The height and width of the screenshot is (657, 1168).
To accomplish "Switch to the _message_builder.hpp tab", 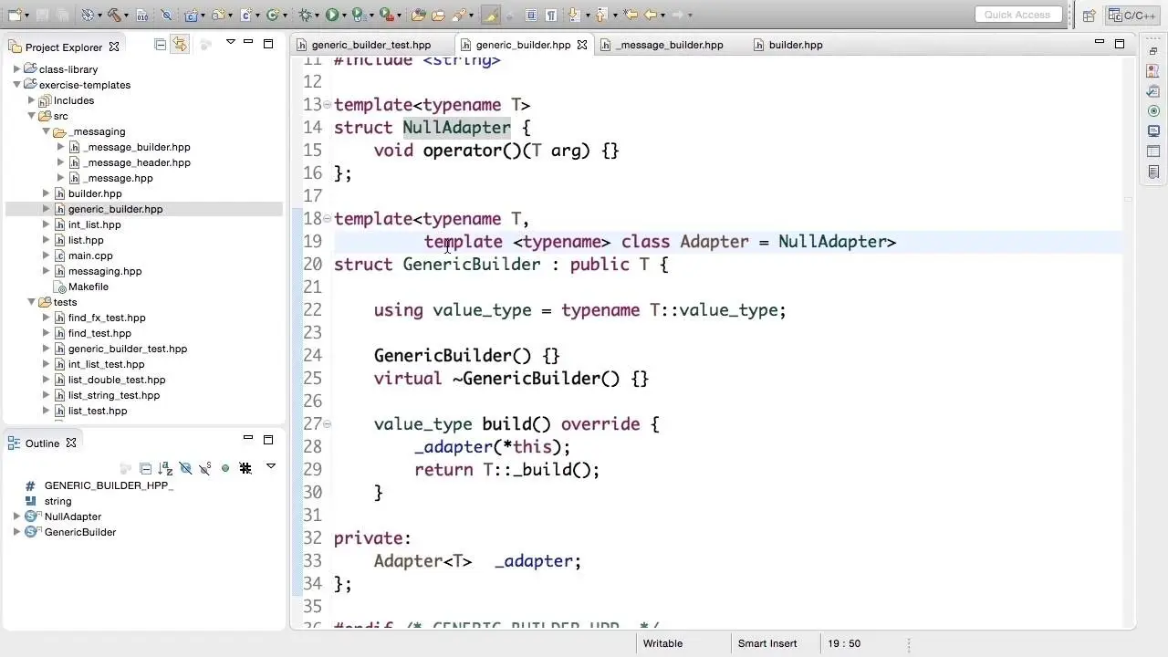I will (x=669, y=45).
